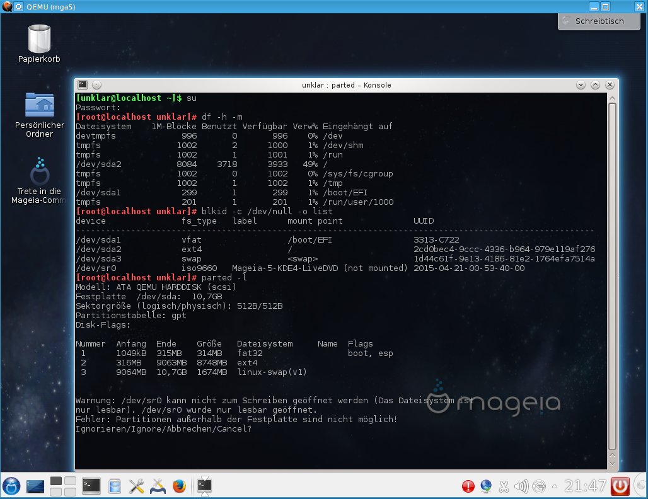Switch desktops using the virtual desktop pager
648x499 pixels.
[64, 486]
